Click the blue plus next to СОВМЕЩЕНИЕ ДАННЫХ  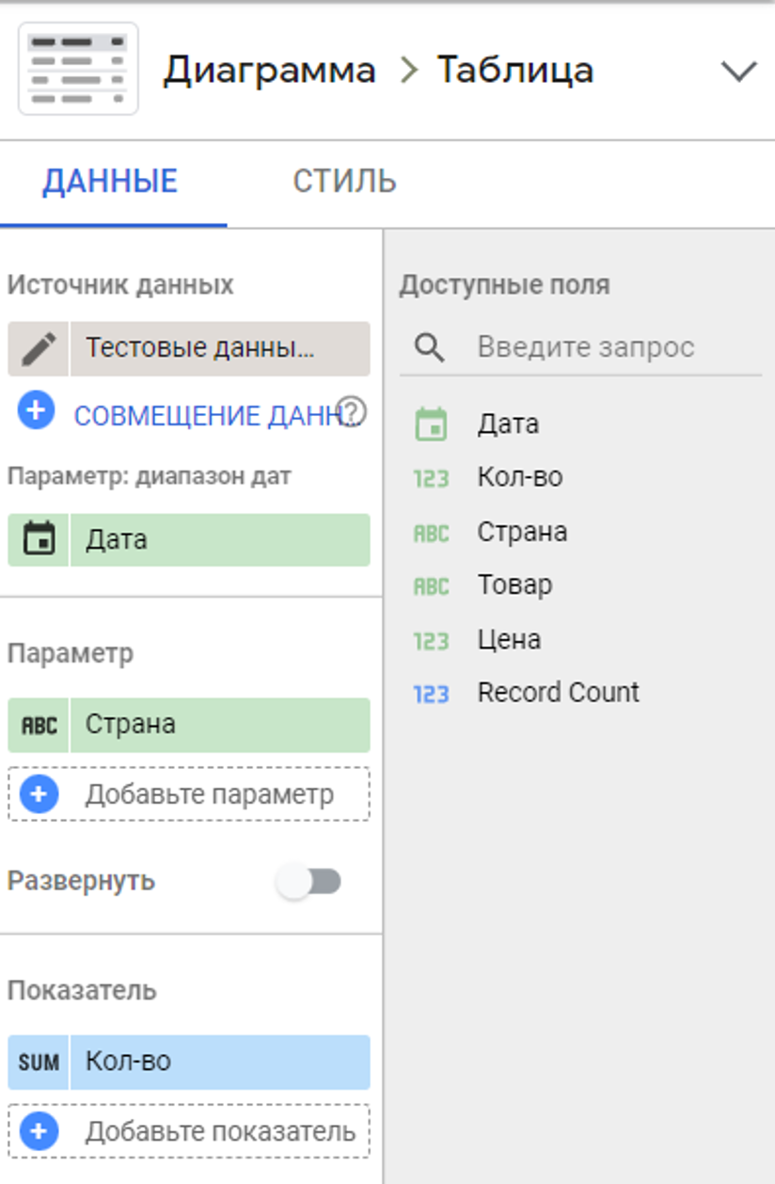click(36, 411)
